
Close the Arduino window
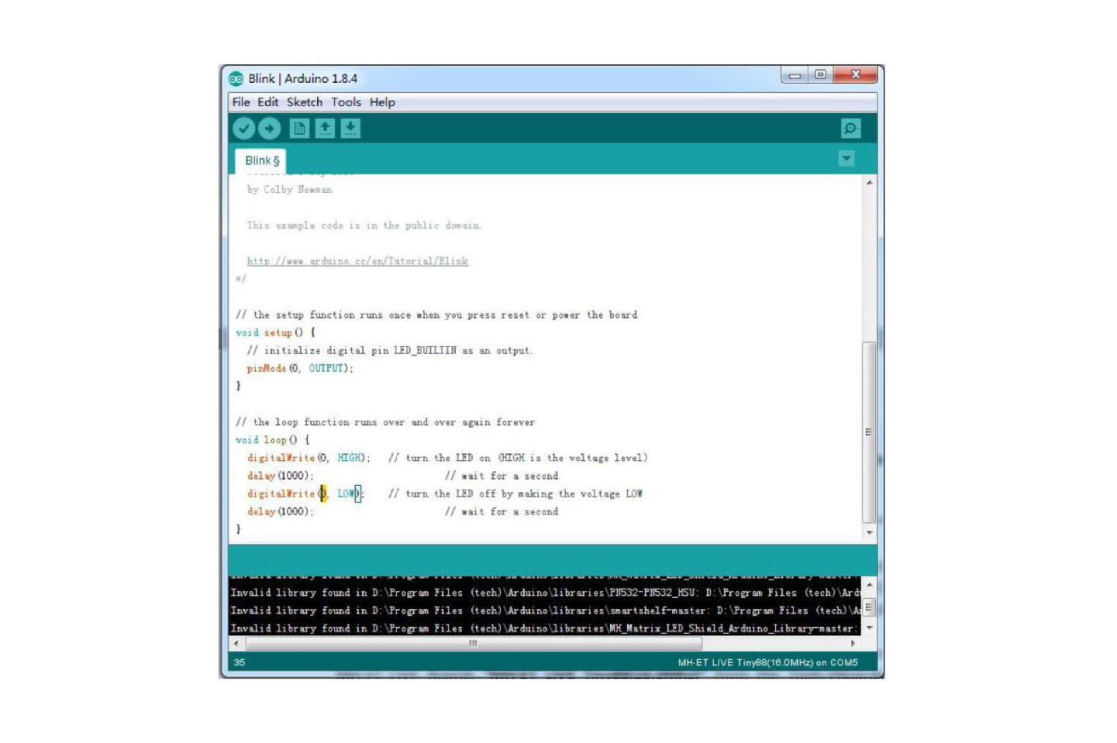[x=855, y=75]
